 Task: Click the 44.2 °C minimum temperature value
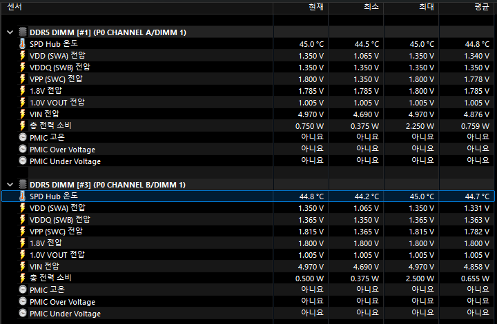pyautogui.click(x=367, y=196)
